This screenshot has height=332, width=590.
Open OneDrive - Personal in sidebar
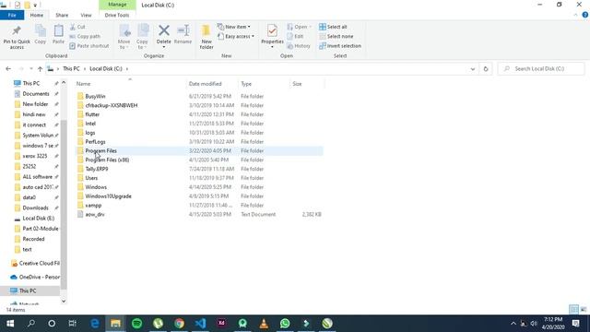[x=36, y=277]
